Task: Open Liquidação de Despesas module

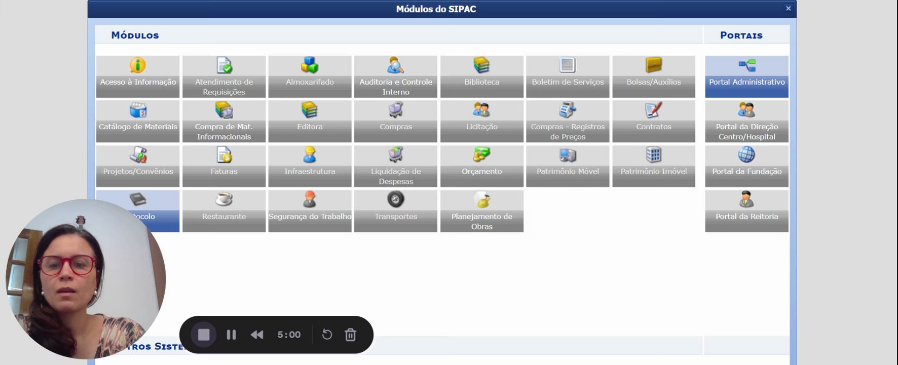Action: point(396,166)
